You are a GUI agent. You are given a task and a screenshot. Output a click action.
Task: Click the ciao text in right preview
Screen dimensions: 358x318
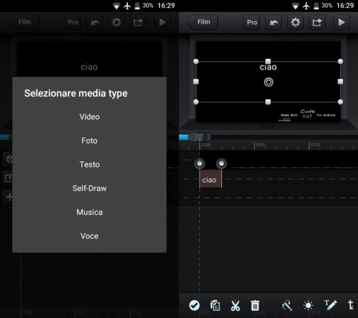[268, 67]
